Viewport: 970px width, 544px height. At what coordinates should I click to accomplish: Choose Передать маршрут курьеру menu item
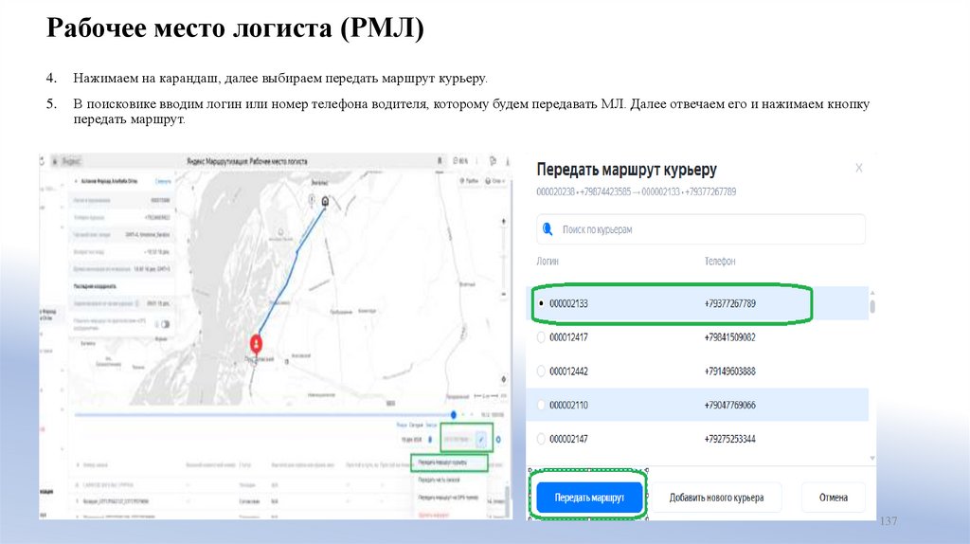[x=449, y=462]
